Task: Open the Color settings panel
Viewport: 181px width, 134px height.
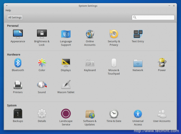Action: (42, 63)
